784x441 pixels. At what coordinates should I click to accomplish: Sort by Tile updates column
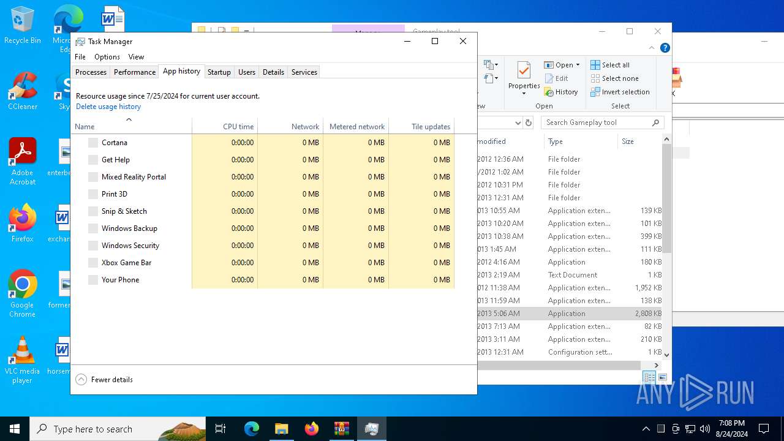pyautogui.click(x=421, y=126)
